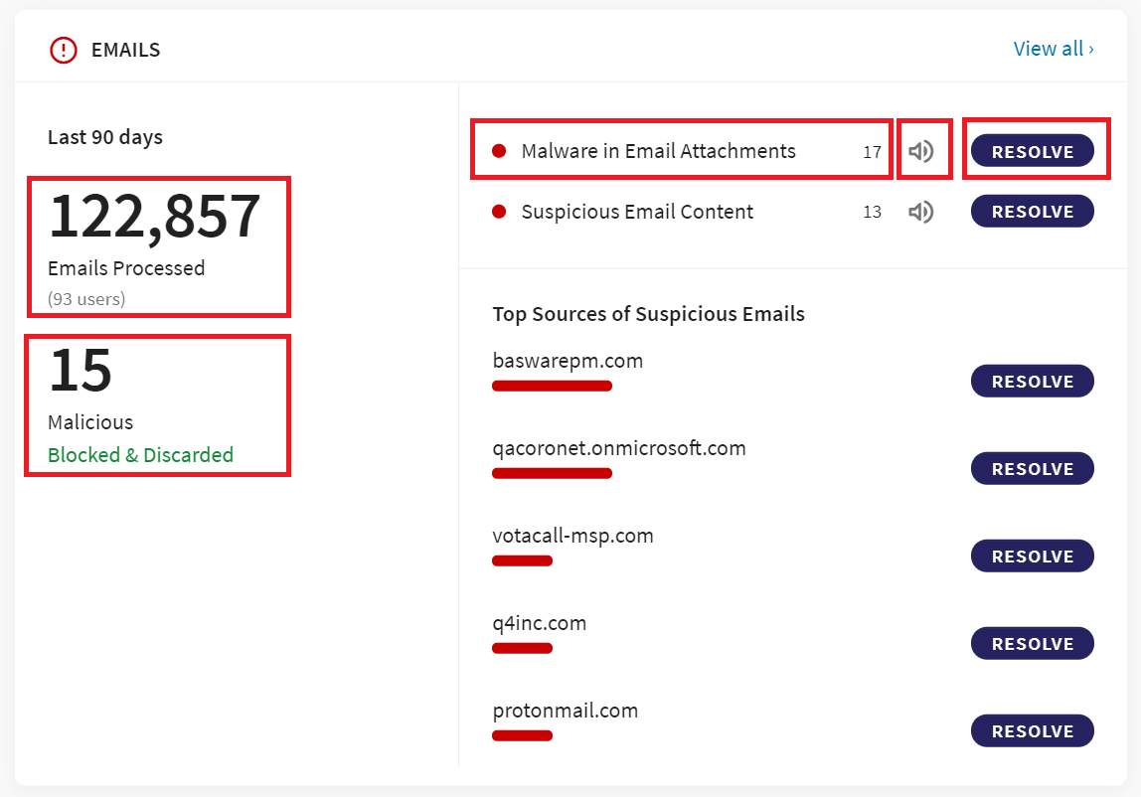Click the speaker icon for Suspicious Email Content
Viewport: 1141px width, 797px height.
[921, 212]
